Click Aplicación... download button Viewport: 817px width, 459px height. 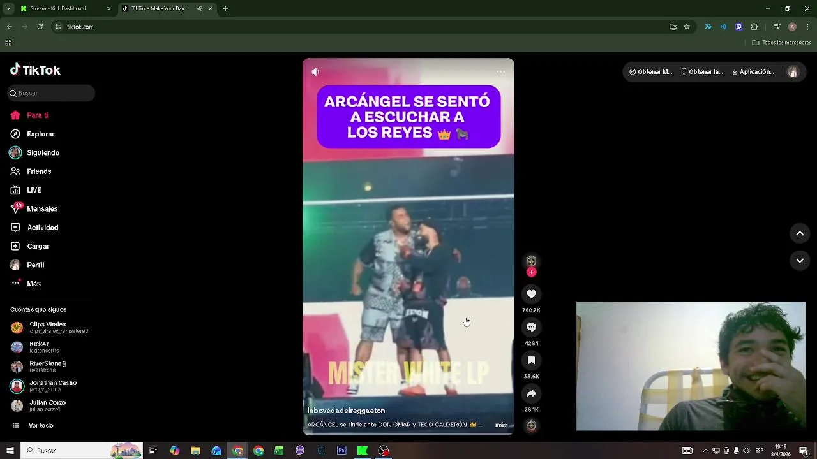tap(753, 72)
